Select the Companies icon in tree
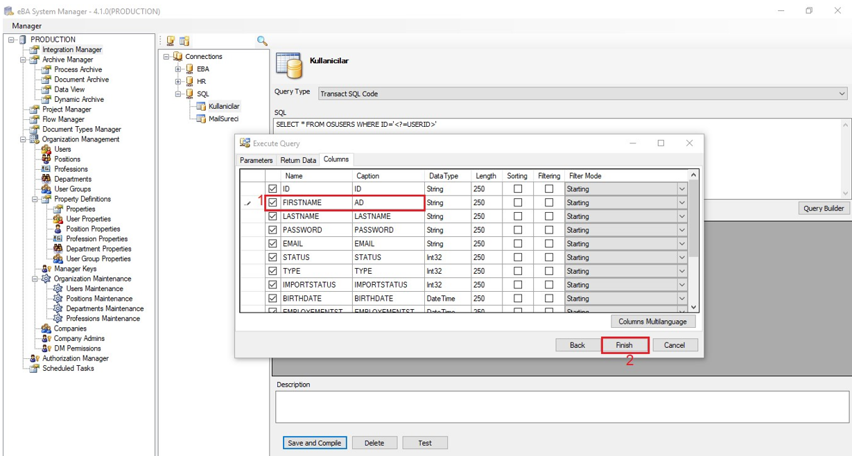 (46, 328)
